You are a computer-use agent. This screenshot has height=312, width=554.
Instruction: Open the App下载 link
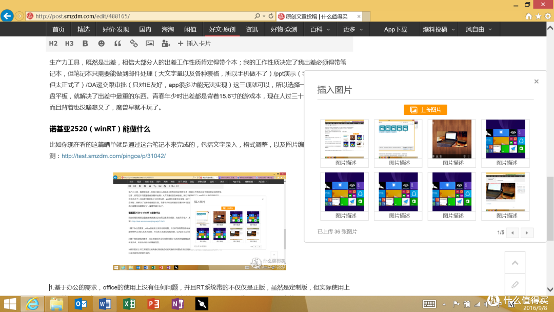point(395,29)
